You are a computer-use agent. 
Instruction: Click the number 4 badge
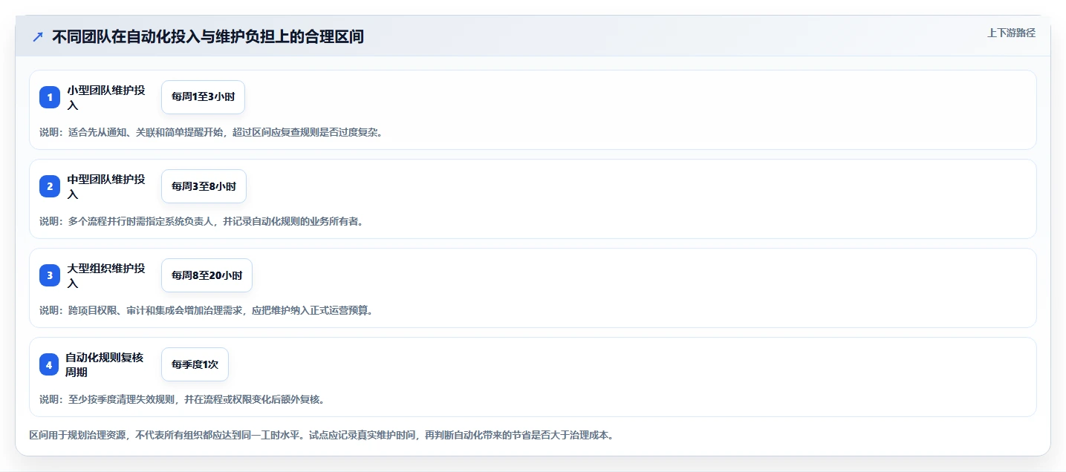click(50, 364)
